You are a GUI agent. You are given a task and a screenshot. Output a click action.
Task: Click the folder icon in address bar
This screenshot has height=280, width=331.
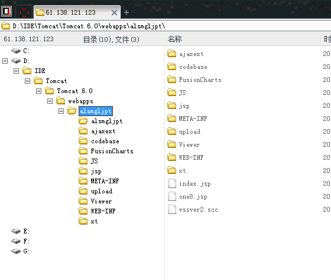6,26
